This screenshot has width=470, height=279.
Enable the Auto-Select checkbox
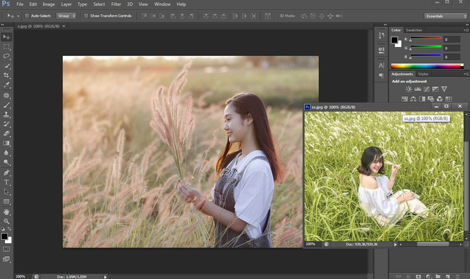[27, 16]
